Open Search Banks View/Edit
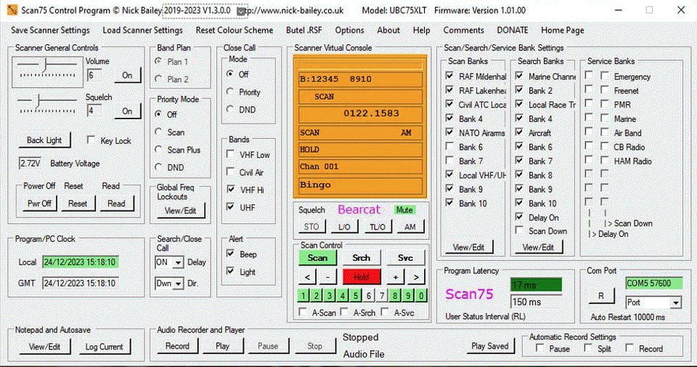Viewport: 697px width, 367px height. tap(538, 247)
